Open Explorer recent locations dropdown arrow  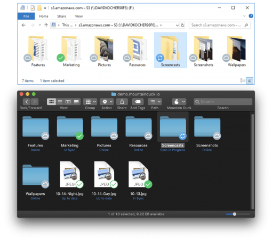[x=39, y=25]
